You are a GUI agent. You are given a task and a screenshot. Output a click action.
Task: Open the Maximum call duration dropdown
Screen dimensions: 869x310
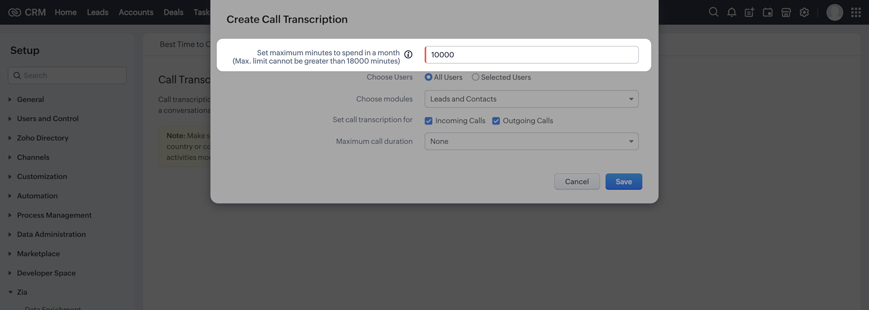531,141
